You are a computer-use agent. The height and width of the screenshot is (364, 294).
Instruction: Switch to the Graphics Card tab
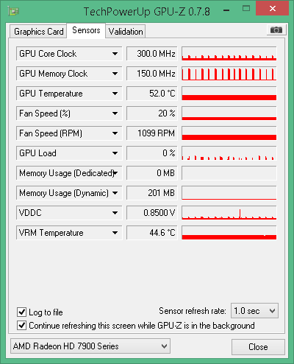point(38,32)
